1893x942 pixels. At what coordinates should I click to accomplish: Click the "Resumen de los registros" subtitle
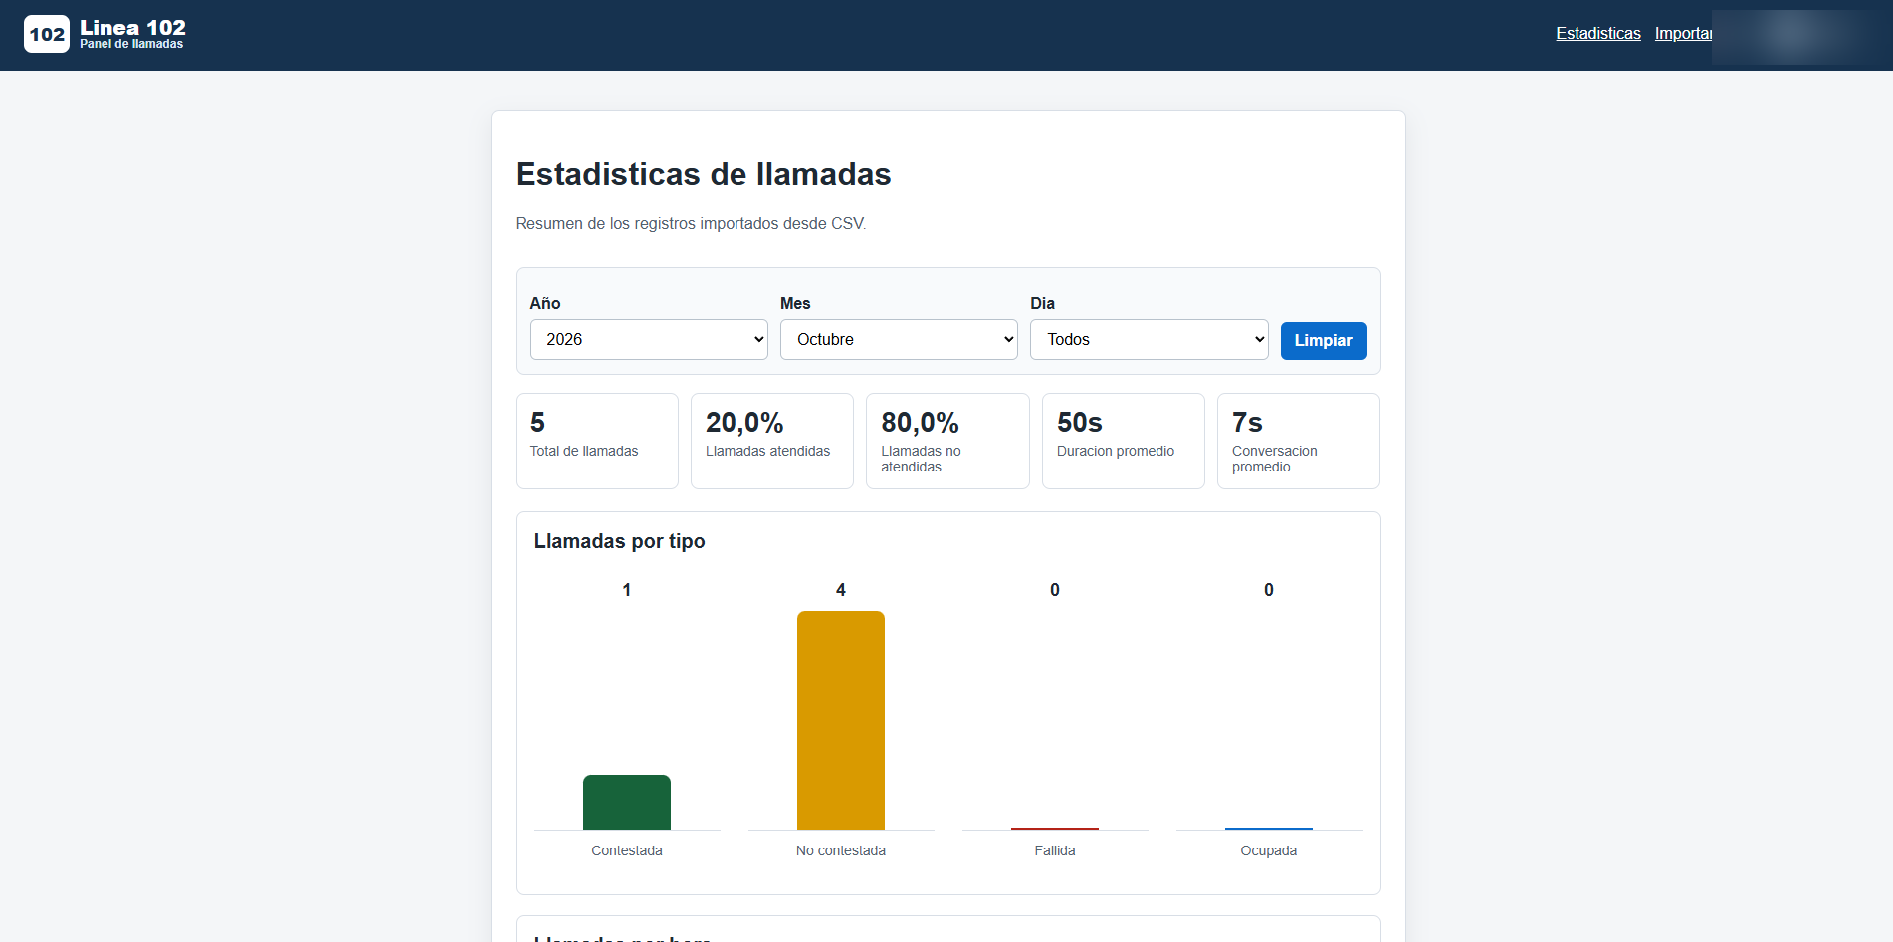[x=691, y=224]
